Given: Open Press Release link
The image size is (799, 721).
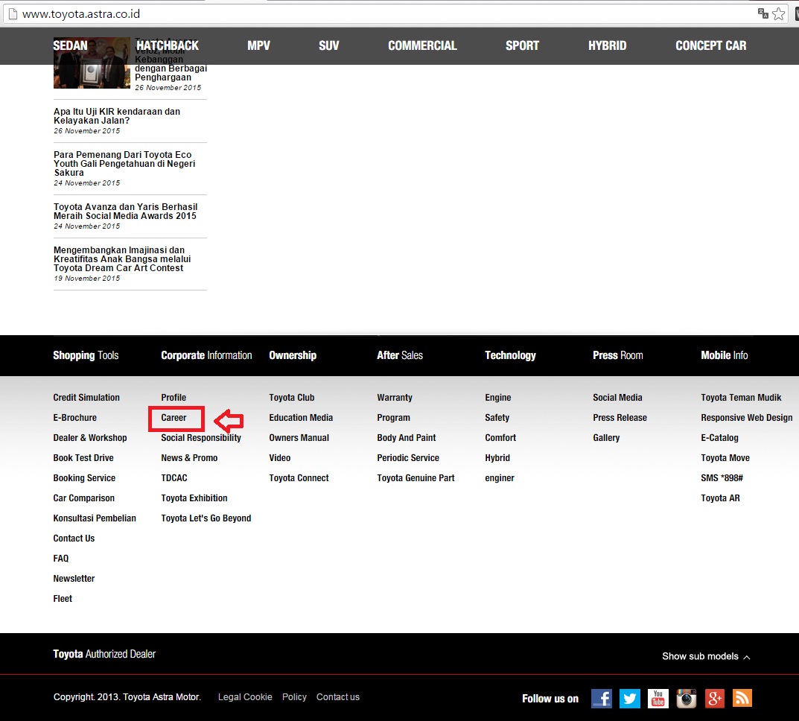Looking at the screenshot, I should coord(620,417).
